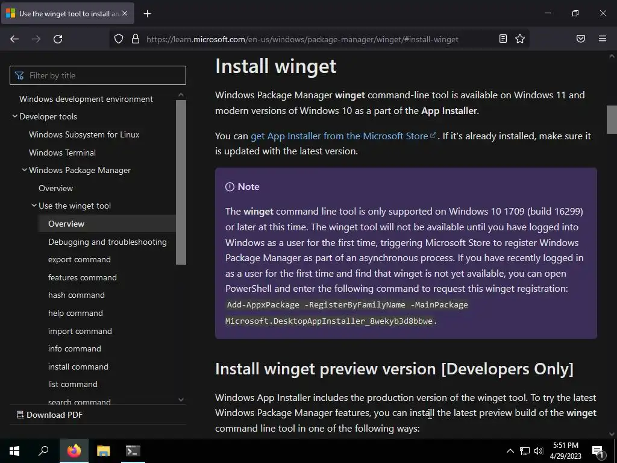Reload the page with the refresh icon
The image size is (617, 463).
pyautogui.click(x=58, y=39)
